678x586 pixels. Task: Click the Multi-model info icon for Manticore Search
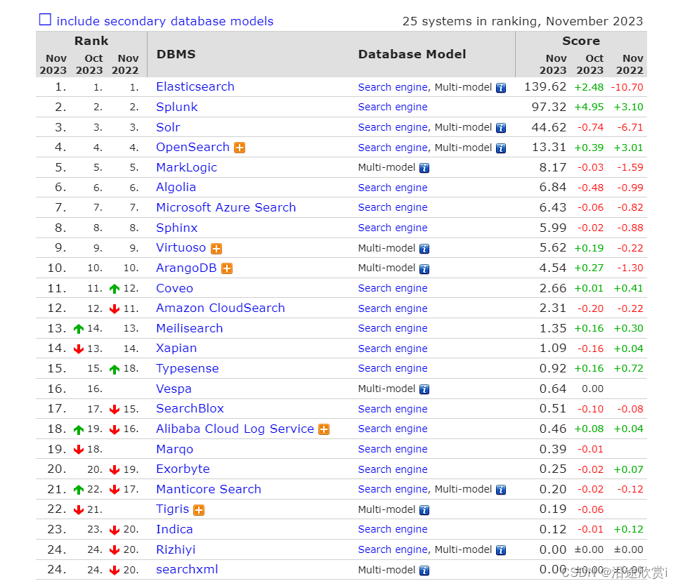pos(500,489)
